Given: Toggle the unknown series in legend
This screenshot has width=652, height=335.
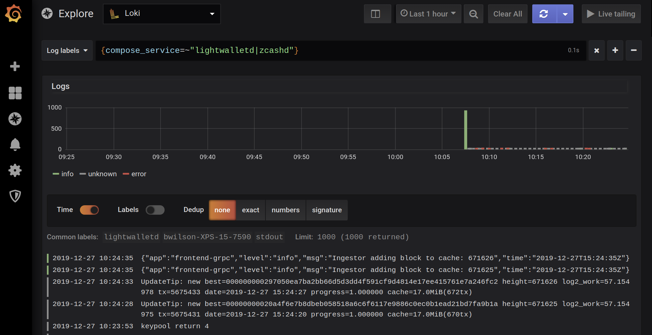Looking at the screenshot, I should 98,174.
